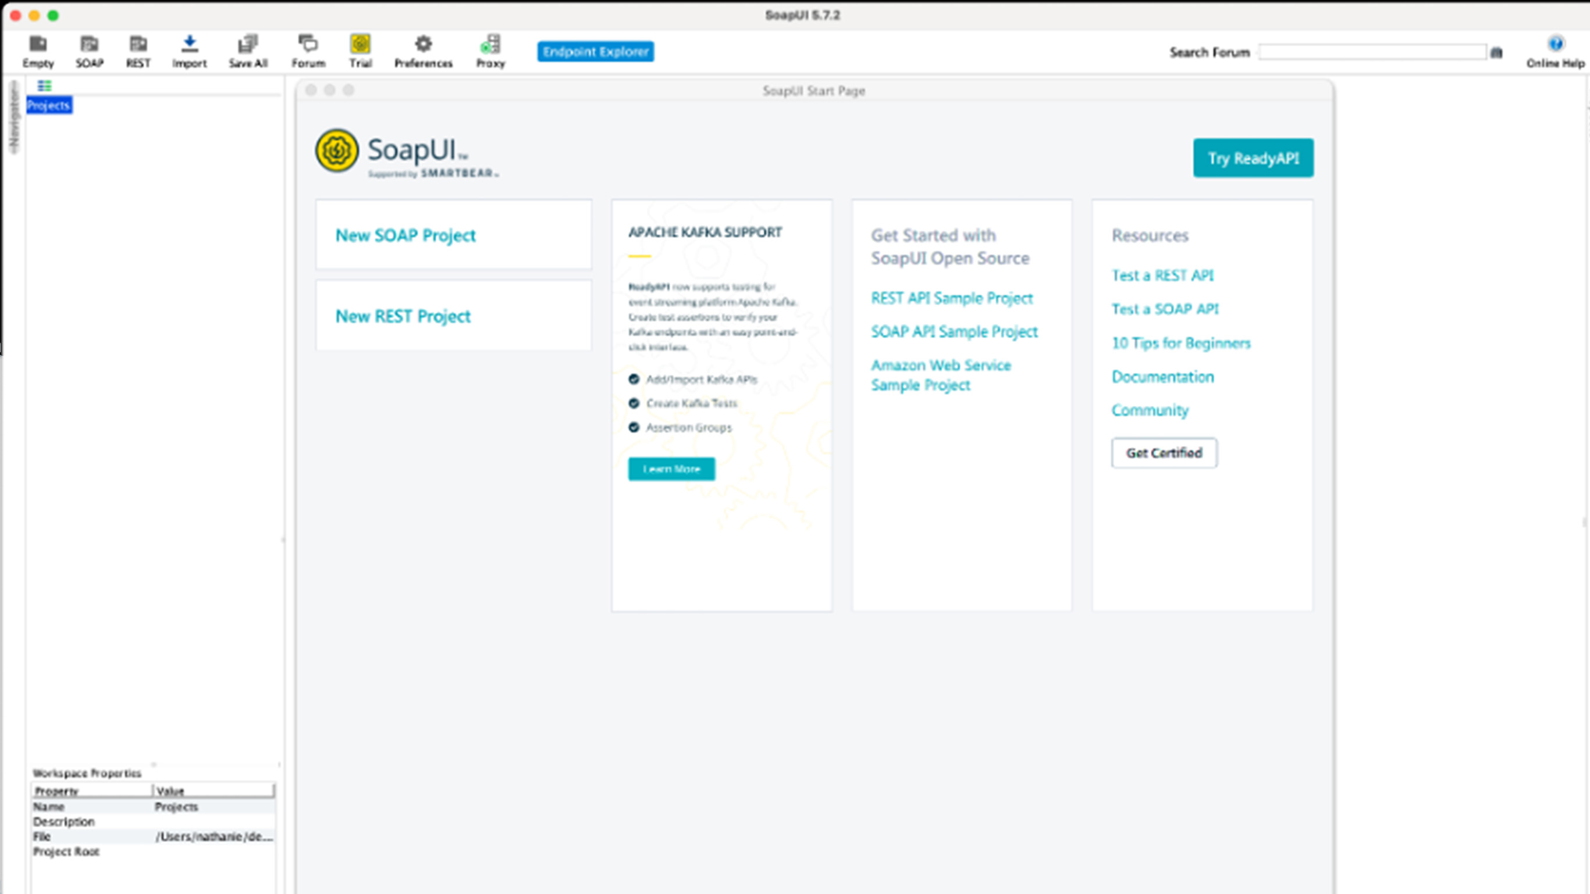Toggle the navigator view mode icon

44,85
